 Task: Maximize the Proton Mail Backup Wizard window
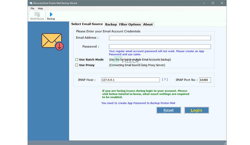click(x=213, y=3)
